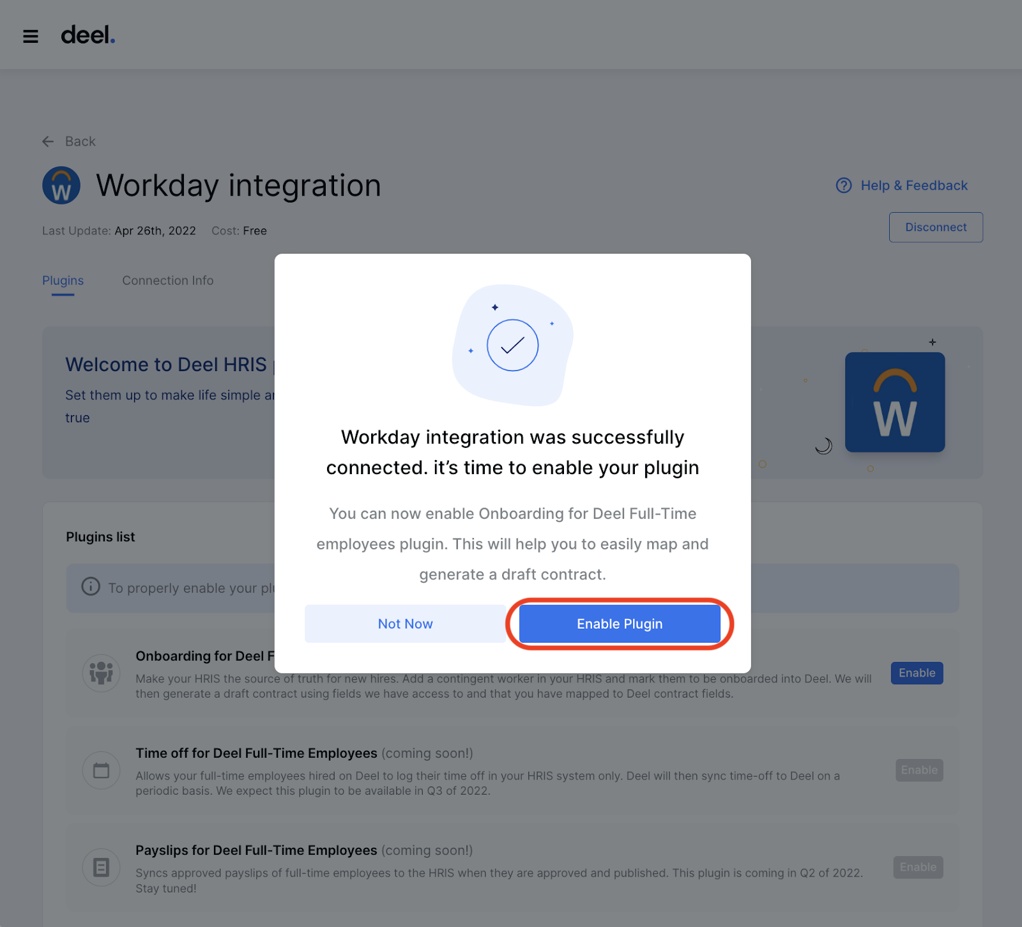Enable the Onboarding for Deel plugin
This screenshot has height=927, width=1022.
(x=917, y=673)
